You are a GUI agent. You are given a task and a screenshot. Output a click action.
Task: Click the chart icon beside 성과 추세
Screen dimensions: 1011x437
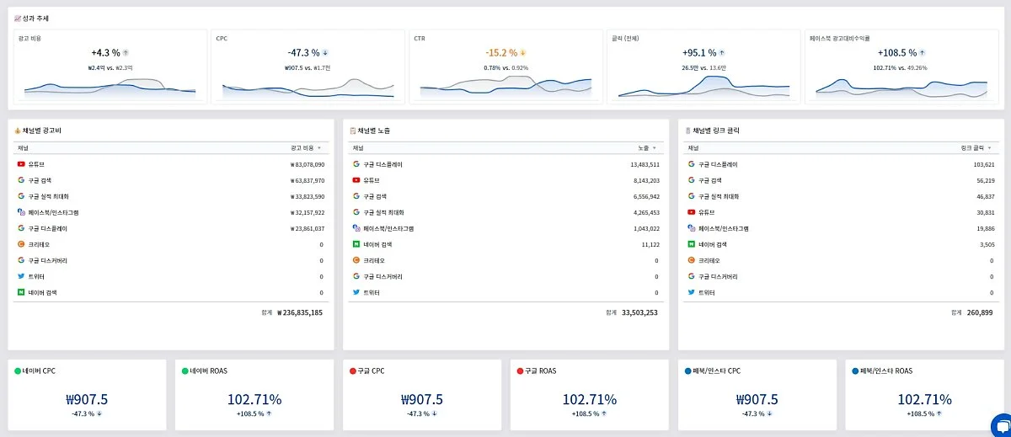pos(18,18)
